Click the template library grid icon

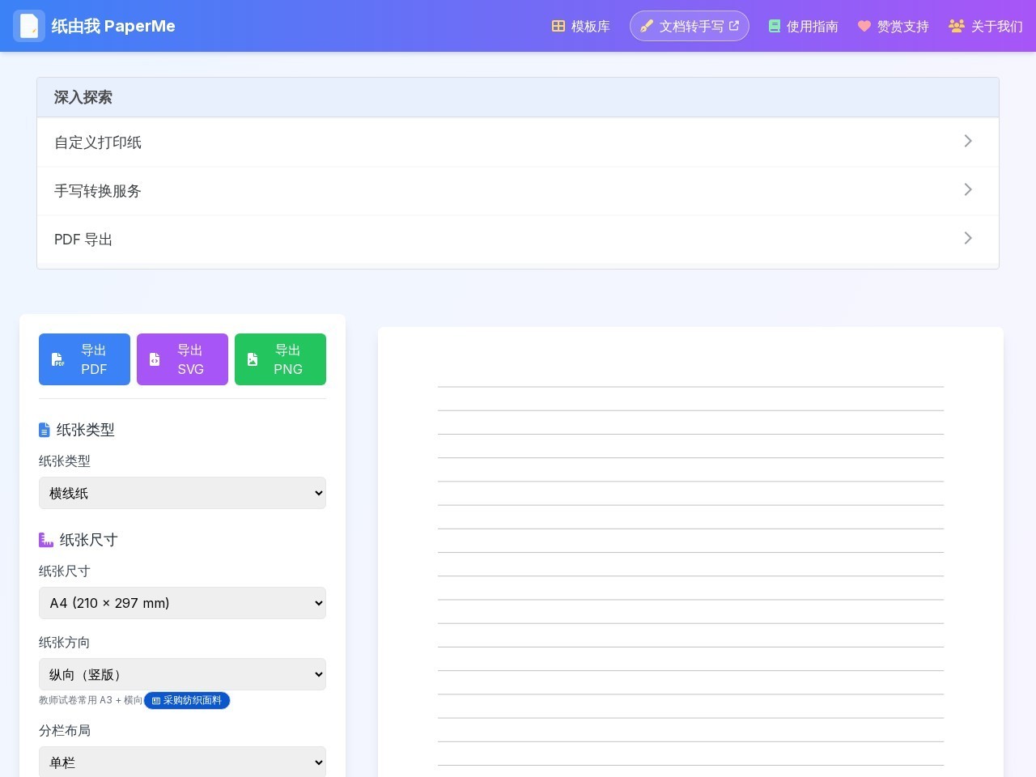[558, 26]
